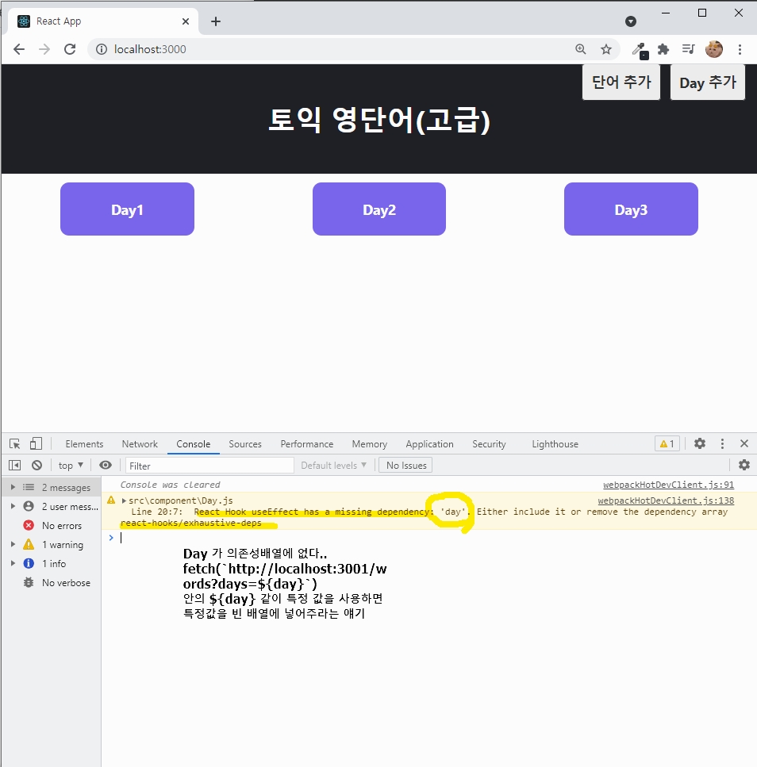The image size is (757, 767).
Task: Clear the console with the ban icon
Action: [37, 465]
